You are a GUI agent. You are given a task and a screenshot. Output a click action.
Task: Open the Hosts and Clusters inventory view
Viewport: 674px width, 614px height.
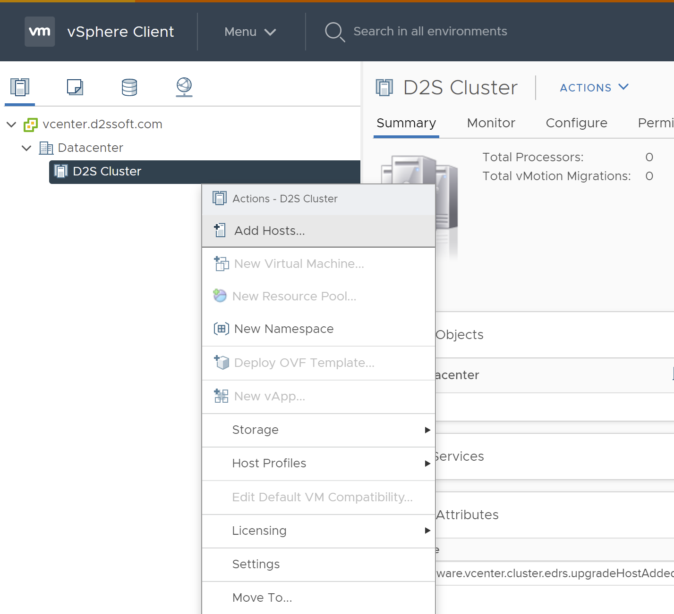[20, 87]
